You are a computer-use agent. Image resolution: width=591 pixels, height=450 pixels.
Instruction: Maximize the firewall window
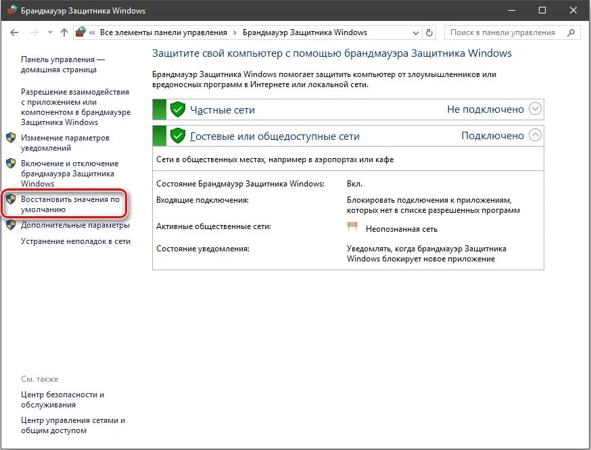(542, 10)
